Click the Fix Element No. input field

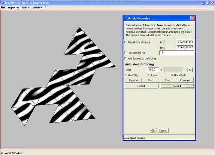coord(176,53)
